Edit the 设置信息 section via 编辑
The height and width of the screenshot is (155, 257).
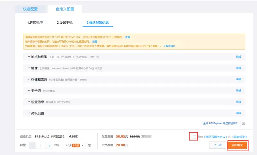pos(238,102)
